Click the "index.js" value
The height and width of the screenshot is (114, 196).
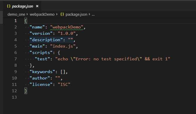click(x=63, y=46)
